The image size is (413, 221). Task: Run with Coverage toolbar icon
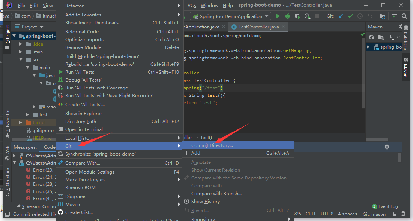coord(297,16)
